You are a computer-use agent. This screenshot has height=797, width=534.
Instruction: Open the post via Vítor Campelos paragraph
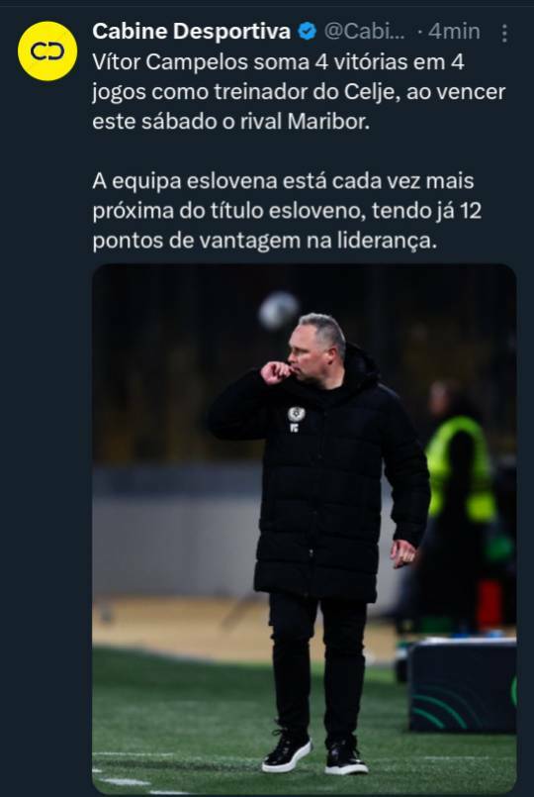click(x=299, y=92)
